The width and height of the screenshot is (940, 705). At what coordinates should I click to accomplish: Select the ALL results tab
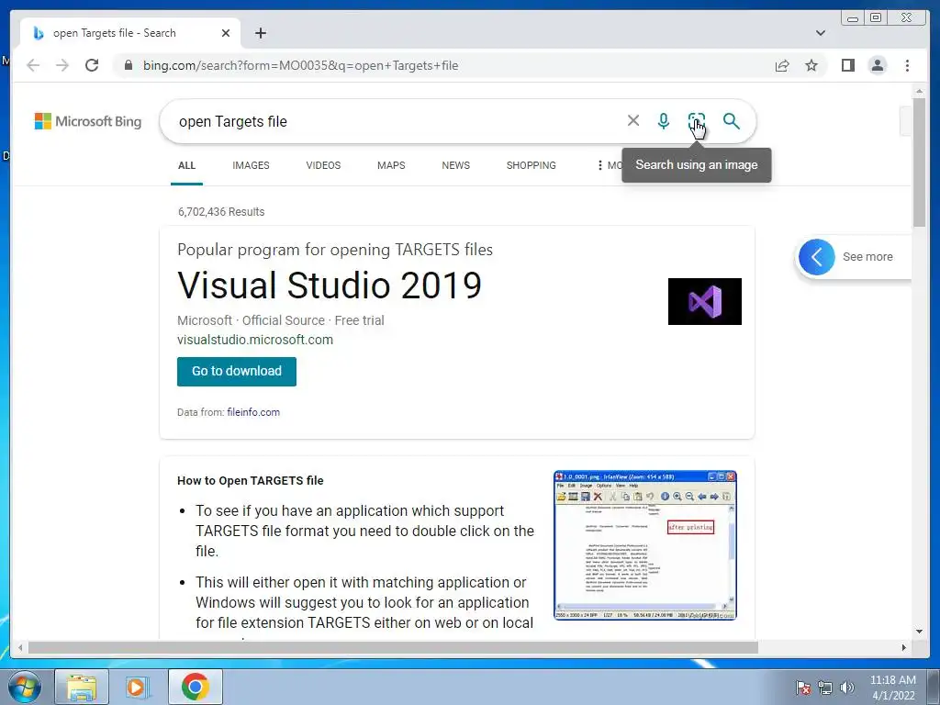pos(186,165)
